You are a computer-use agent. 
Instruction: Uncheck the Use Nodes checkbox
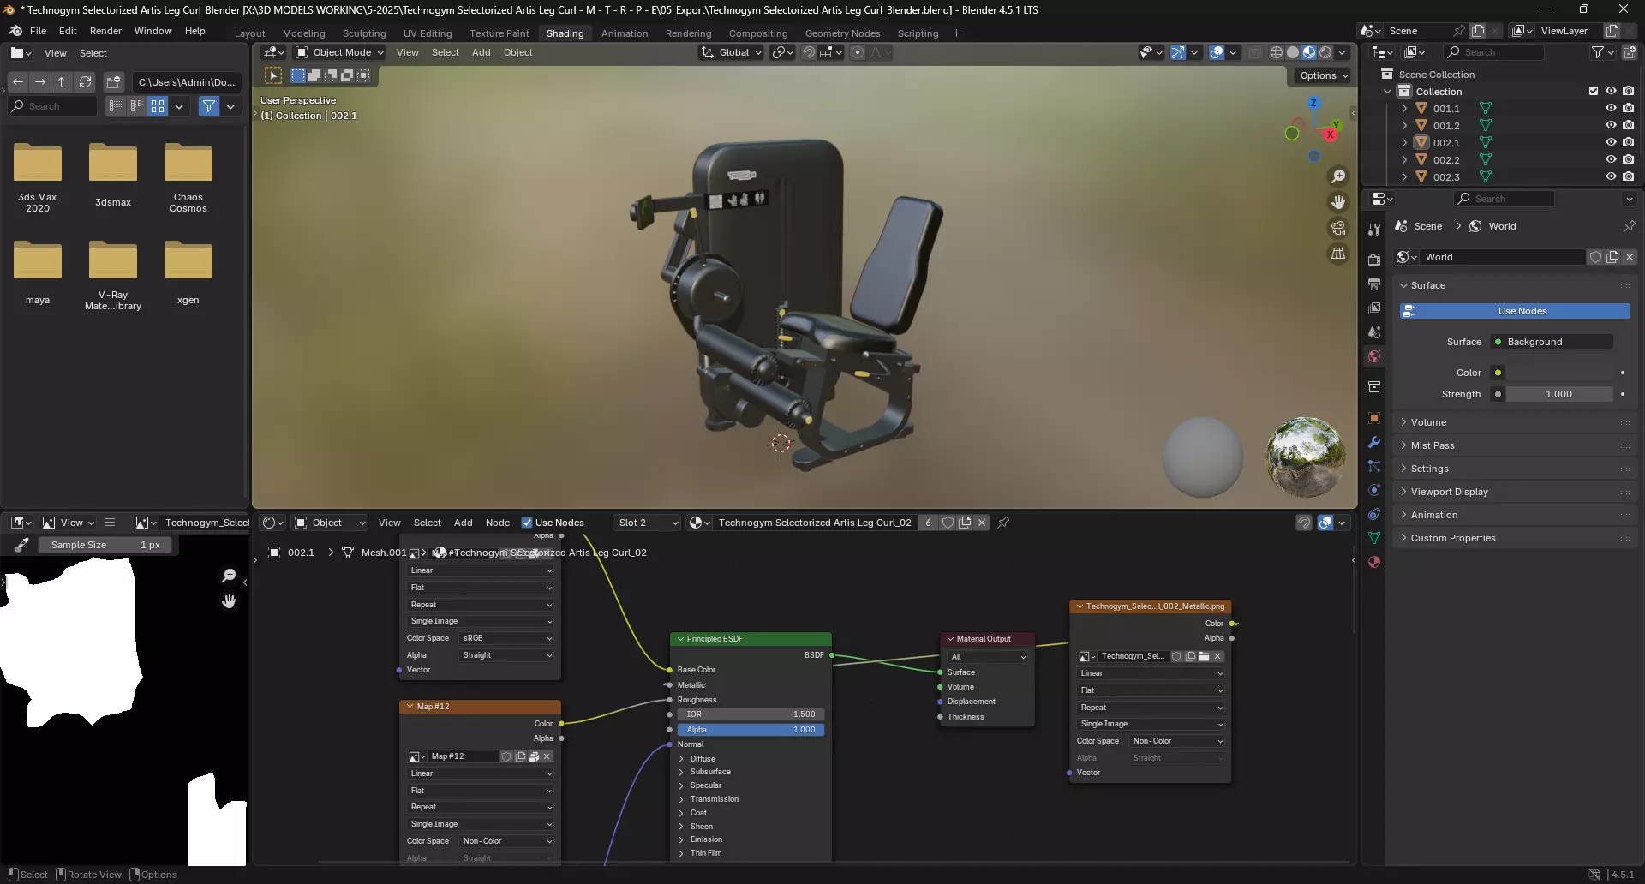(x=527, y=523)
